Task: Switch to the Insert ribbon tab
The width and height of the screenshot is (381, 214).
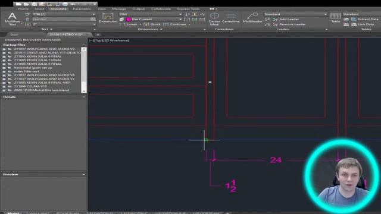Action: 39,9
